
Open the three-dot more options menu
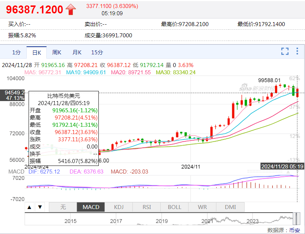point(297,51)
